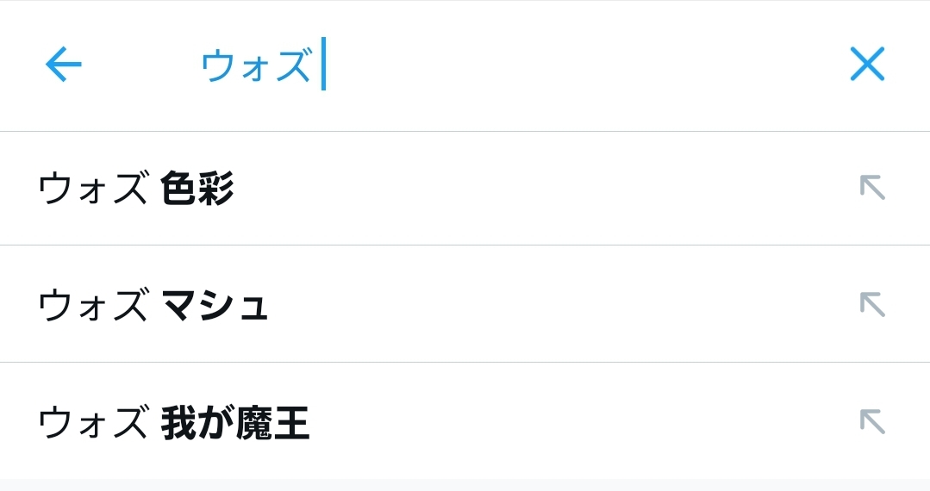Insert ウォズ 我が魔王 using its arrow icon

tap(872, 421)
